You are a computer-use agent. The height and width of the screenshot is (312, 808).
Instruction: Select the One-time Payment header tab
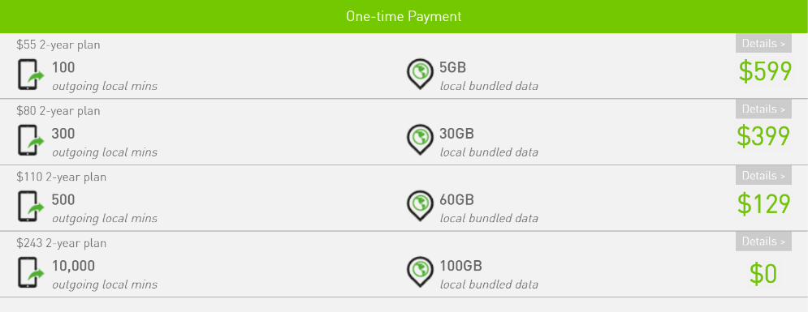[404, 16]
